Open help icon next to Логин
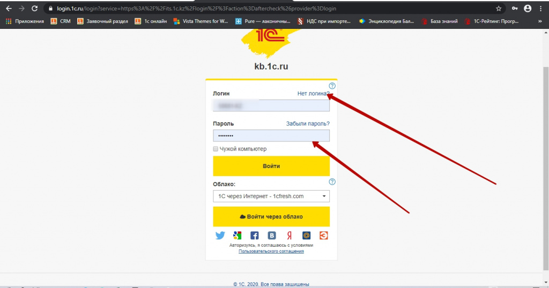 click(x=332, y=86)
